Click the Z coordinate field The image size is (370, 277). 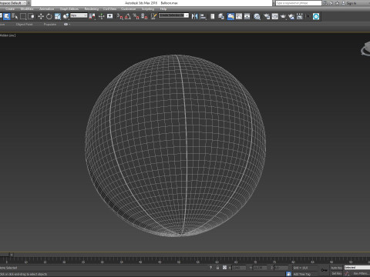281,268
